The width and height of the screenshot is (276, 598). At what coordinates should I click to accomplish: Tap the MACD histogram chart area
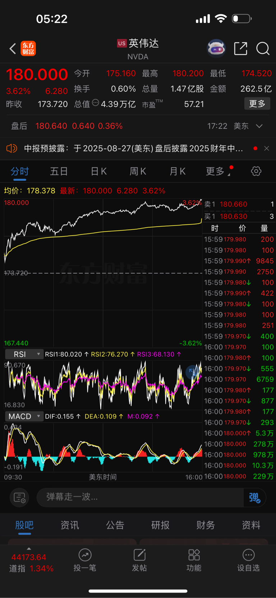point(103,448)
